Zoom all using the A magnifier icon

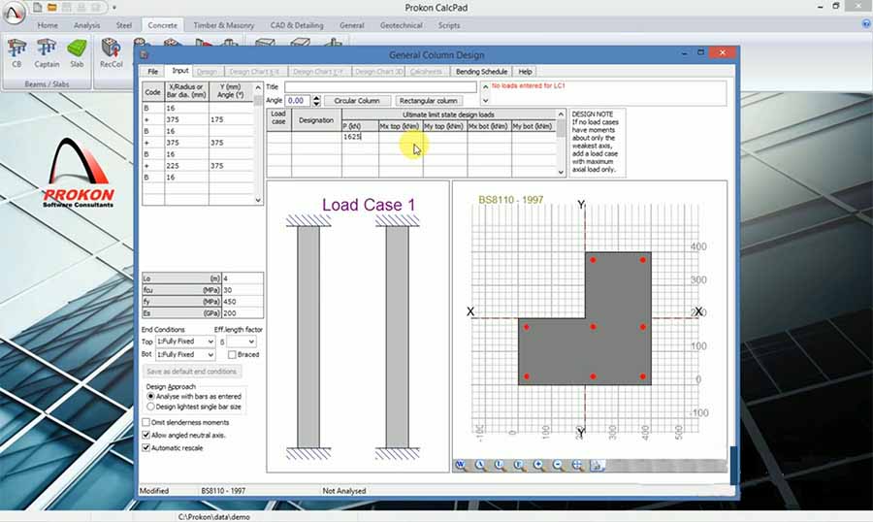pyautogui.click(x=480, y=465)
